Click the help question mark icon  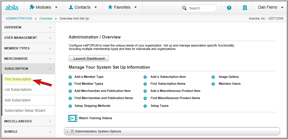(229, 8)
